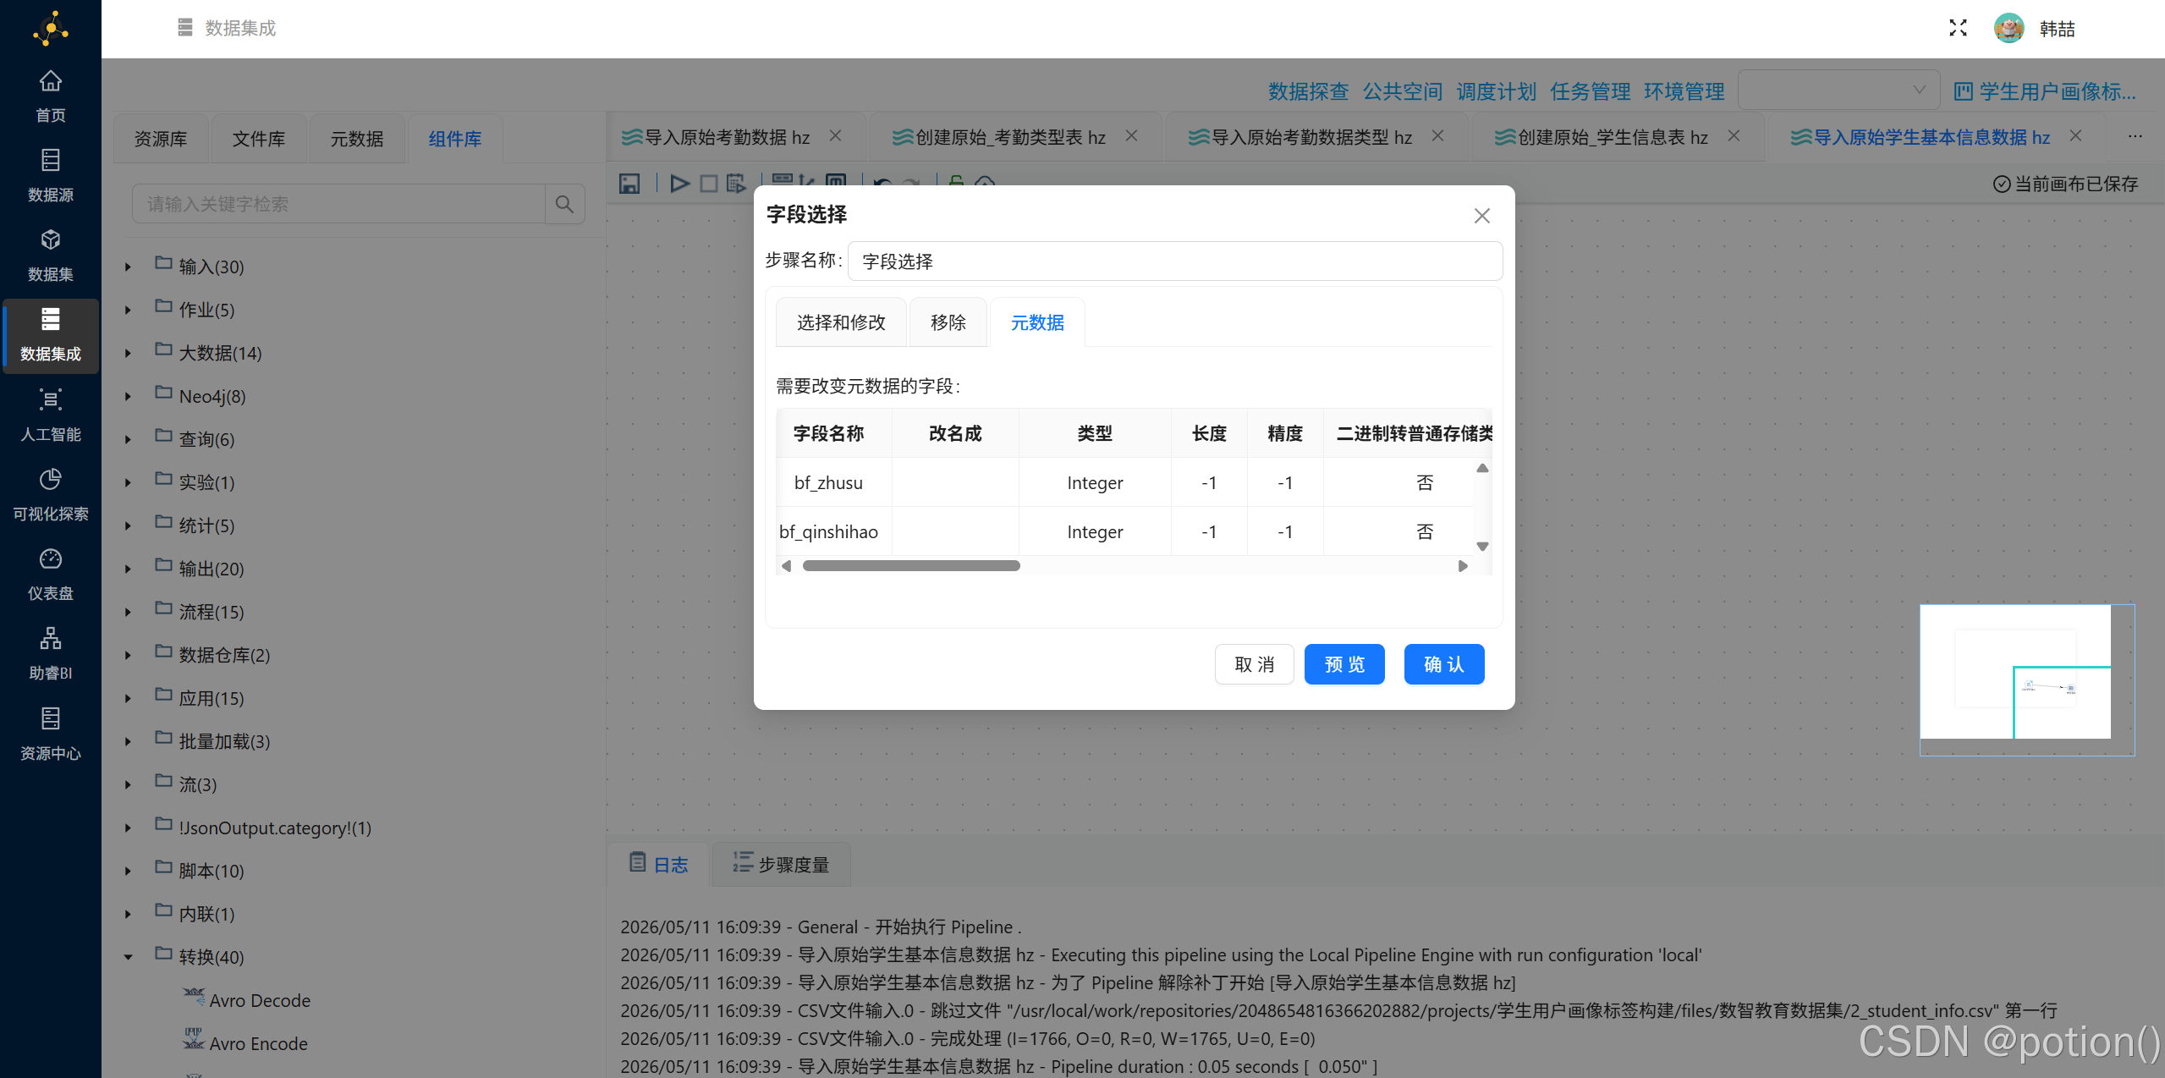Open the 日志 log tab
Viewport: 2165px width, 1078px height.
658,864
